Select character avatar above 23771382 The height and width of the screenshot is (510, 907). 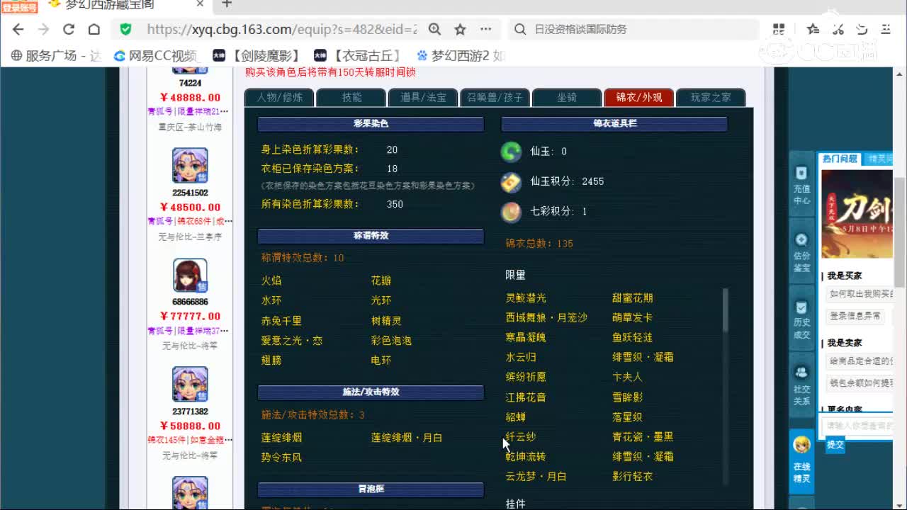(190, 385)
